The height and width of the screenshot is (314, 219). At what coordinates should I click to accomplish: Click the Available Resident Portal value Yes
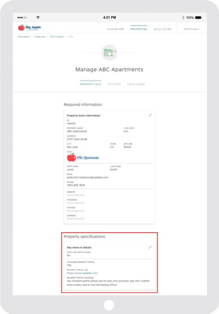tap(69, 265)
